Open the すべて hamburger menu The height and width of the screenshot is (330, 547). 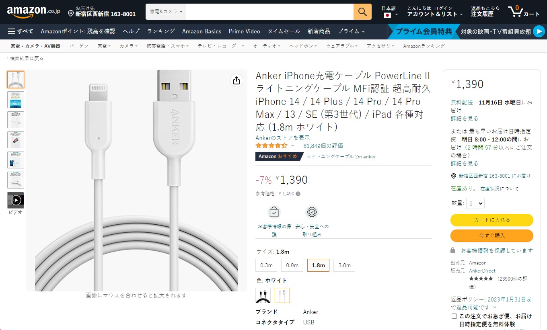[x=11, y=31]
